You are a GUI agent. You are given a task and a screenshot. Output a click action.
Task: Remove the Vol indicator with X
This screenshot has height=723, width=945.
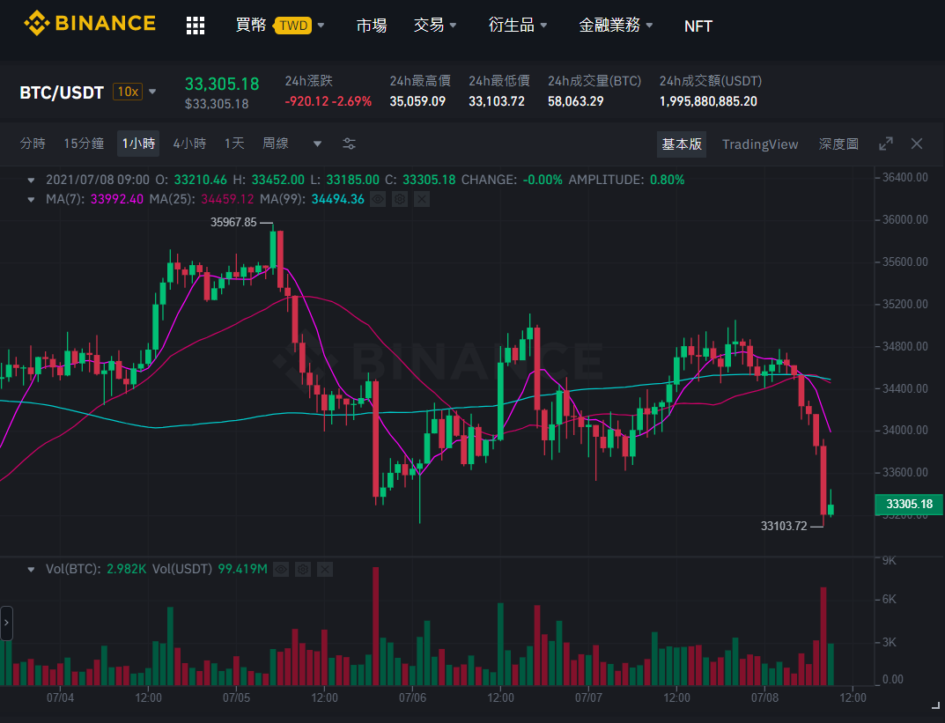pos(325,569)
